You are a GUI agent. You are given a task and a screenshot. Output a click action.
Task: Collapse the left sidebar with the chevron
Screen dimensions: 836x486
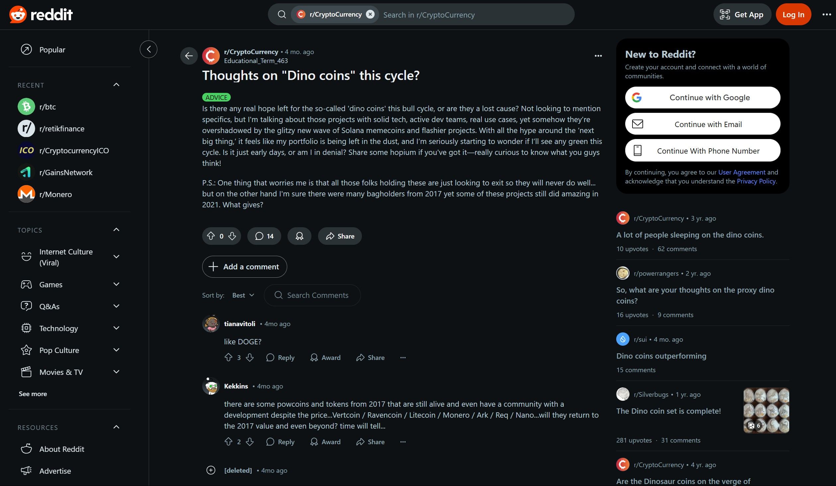click(x=148, y=49)
